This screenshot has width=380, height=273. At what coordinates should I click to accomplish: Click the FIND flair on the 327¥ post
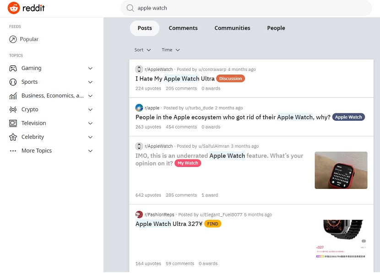click(212, 224)
